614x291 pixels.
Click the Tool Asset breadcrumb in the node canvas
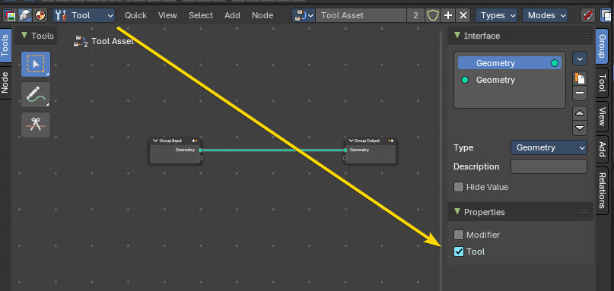pyautogui.click(x=113, y=41)
